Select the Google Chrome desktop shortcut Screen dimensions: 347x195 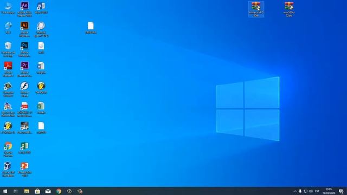click(x=8, y=149)
